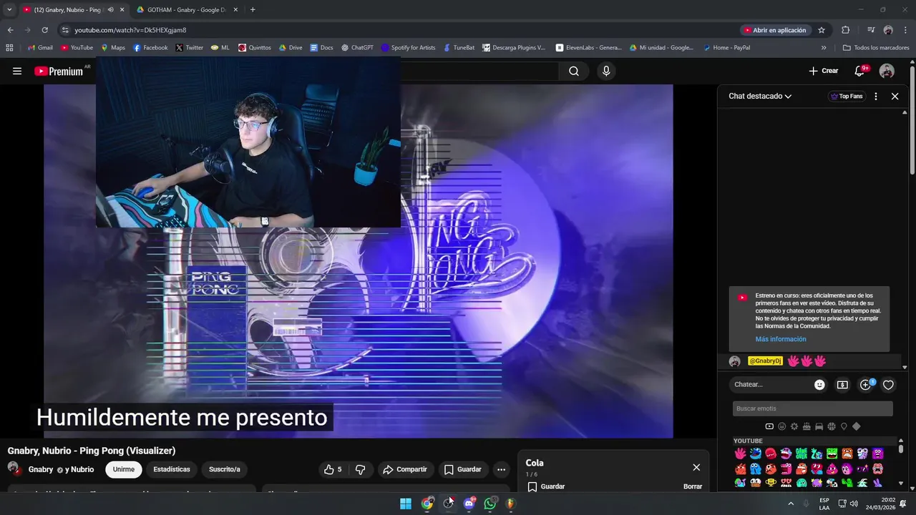Open chat options three-dot menu
Image resolution: width=916 pixels, height=515 pixels.
875,96
